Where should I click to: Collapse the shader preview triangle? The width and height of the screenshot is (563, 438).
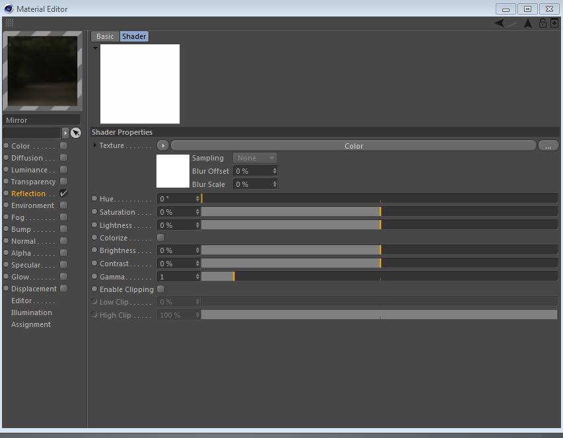coord(95,48)
